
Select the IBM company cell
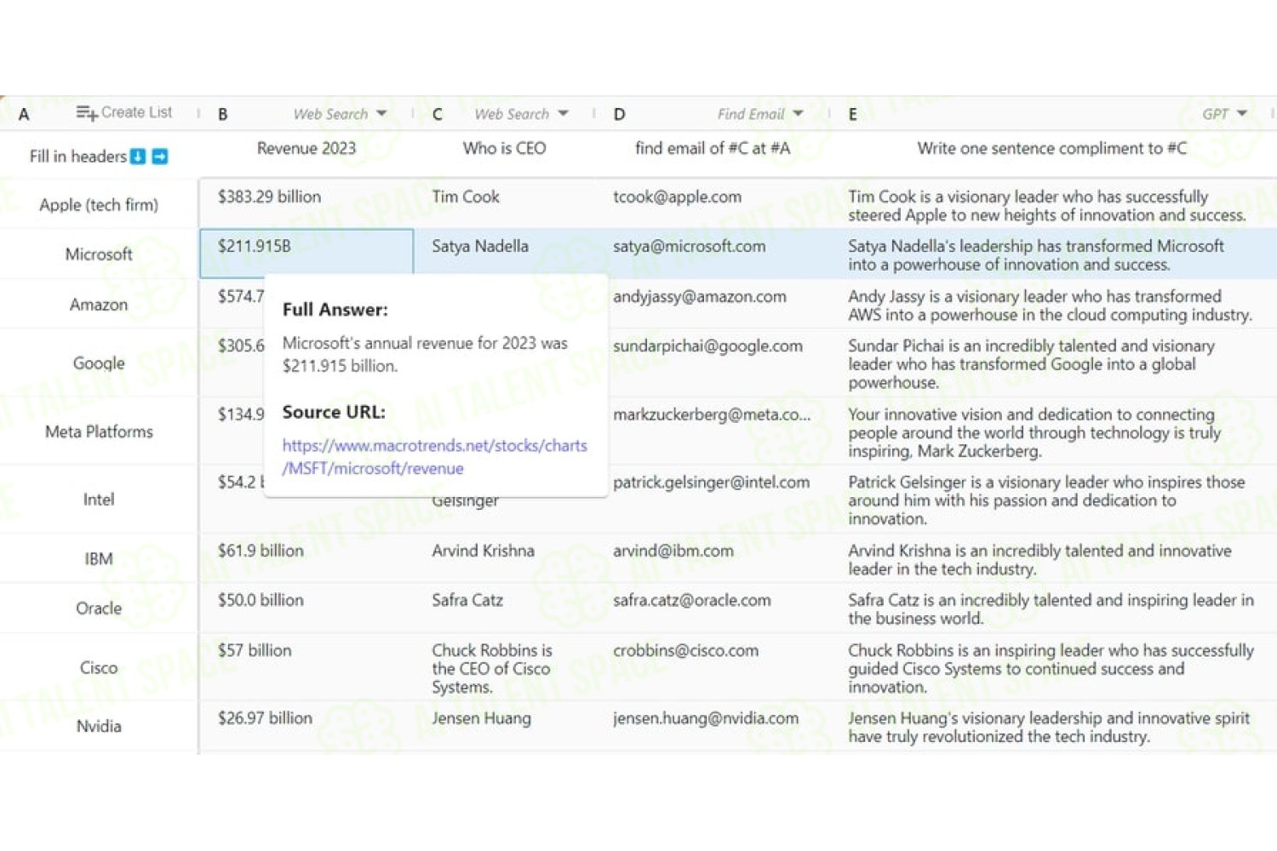pos(99,559)
